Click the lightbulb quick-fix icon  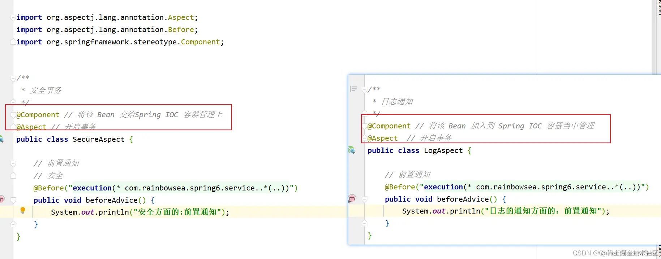(x=23, y=210)
